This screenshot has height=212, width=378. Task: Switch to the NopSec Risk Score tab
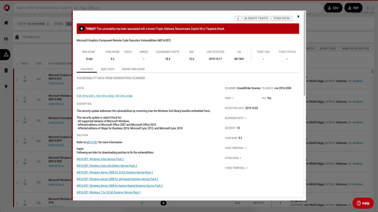(134, 69)
